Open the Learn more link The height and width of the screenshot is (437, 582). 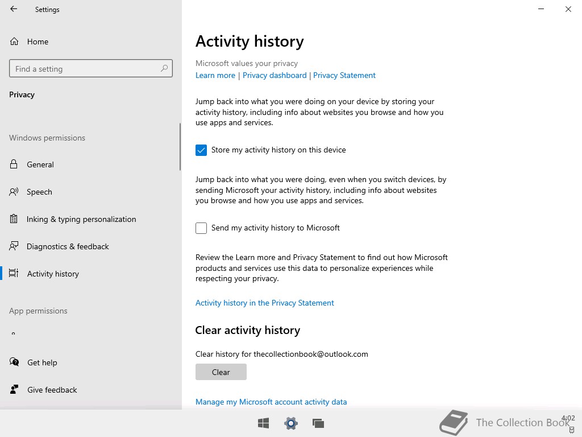tap(215, 75)
